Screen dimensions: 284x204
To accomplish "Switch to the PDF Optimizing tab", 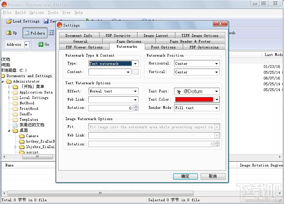I will coord(204,47).
